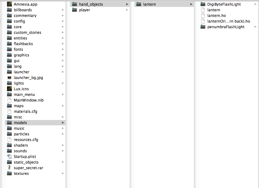Click the DigiByteFlashLight folder icon

[x=203, y=4]
